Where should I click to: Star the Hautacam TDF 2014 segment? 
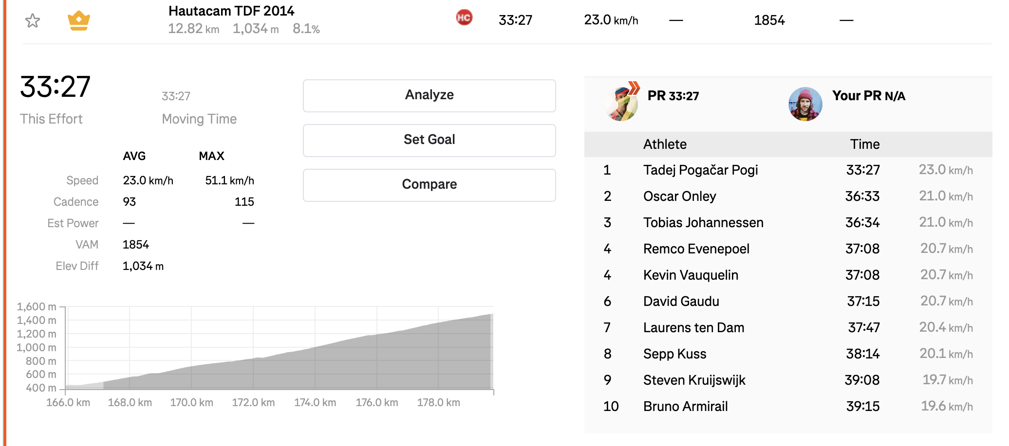(x=33, y=20)
